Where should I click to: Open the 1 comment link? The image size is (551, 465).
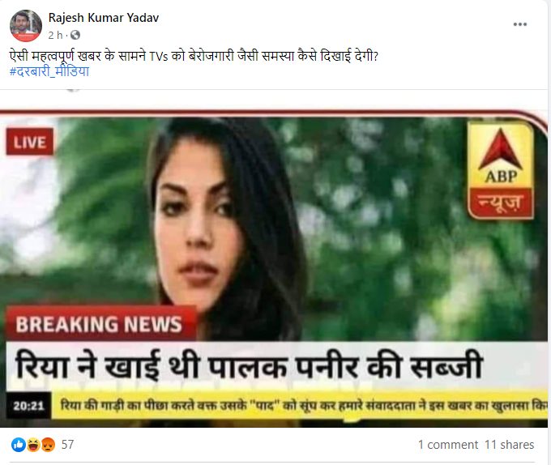pos(448,445)
